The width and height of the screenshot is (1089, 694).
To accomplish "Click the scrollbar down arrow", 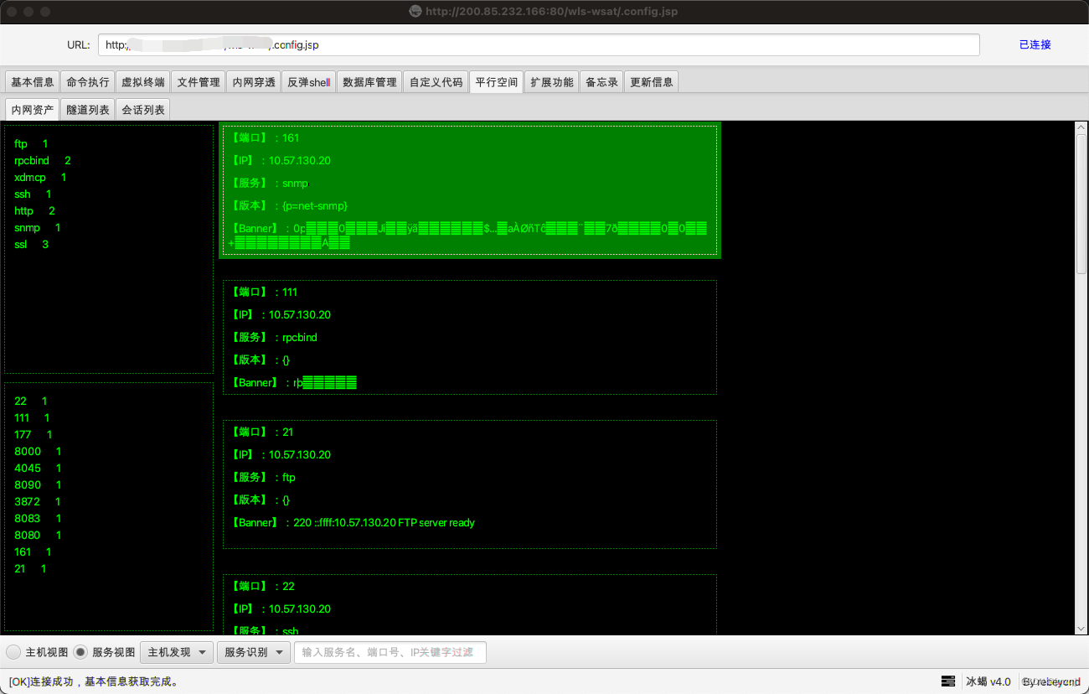I will (1081, 629).
